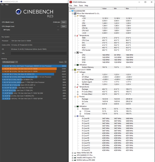Select the Intel Xeon W-3265M ranking row

(x=34, y=74)
